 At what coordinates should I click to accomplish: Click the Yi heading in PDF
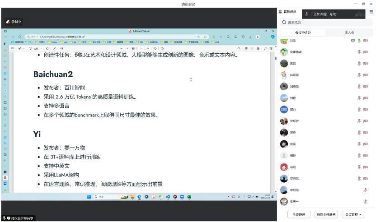pyautogui.click(x=37, y=134)
